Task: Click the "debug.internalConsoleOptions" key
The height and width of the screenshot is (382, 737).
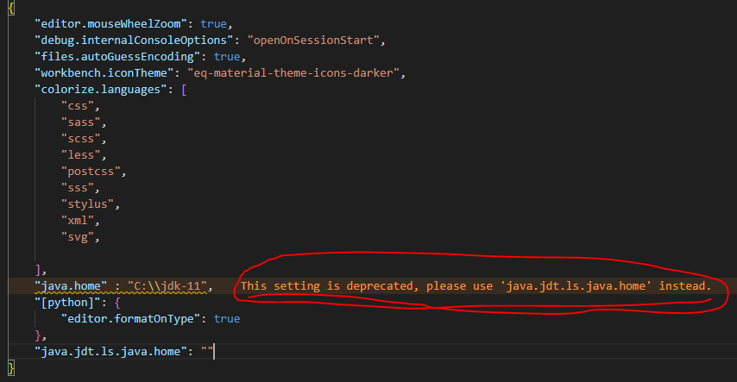Action: tap(134, 41)
